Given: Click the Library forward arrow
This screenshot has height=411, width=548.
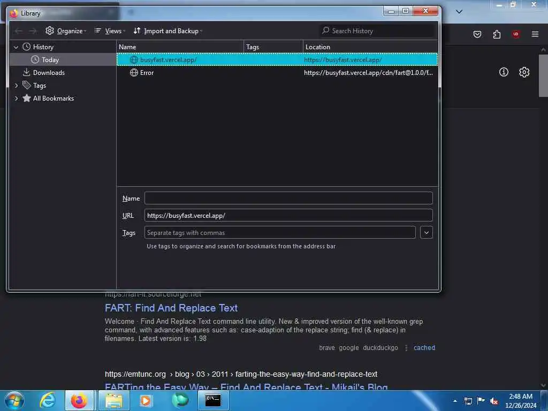Looking at the screenshot, I should point(33,31).
